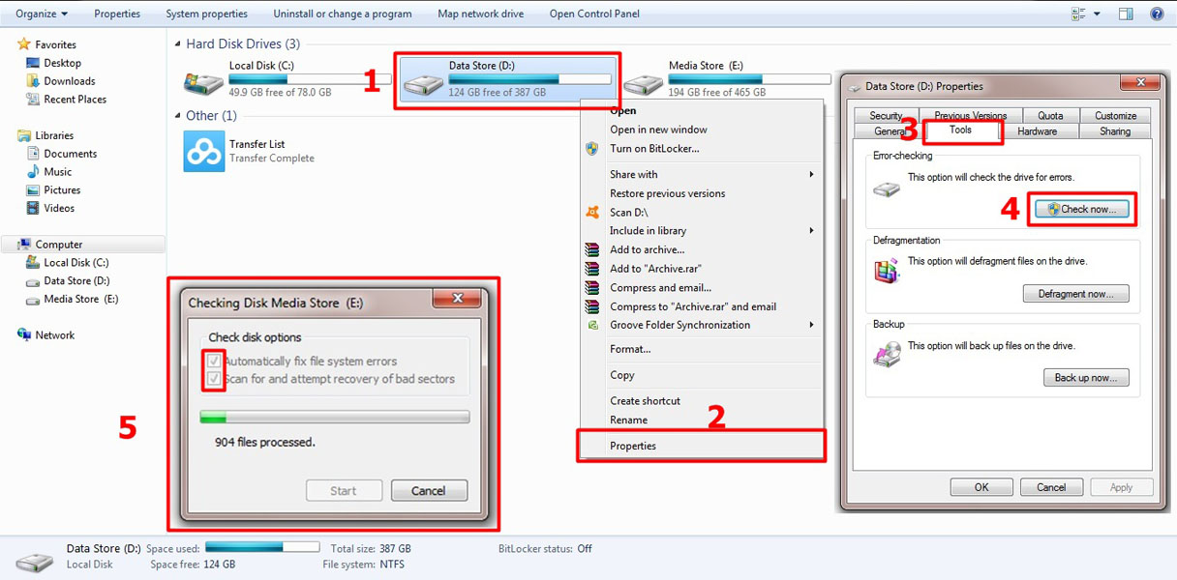The width and height of the screenshot is (1177, 580).
Task: Switch to Security tab in Properties
Action: coord(886,115)
